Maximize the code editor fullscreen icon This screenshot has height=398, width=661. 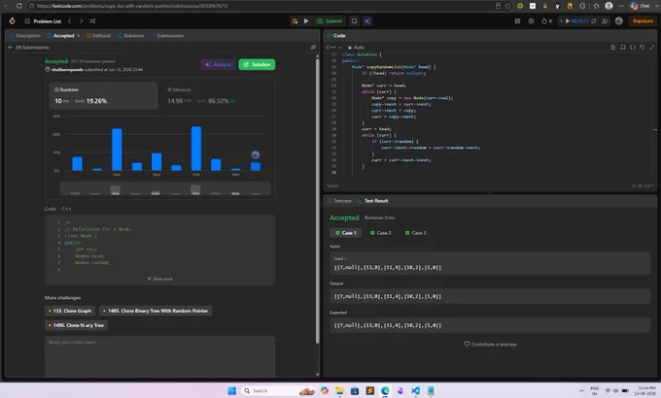tap(651, 48)
